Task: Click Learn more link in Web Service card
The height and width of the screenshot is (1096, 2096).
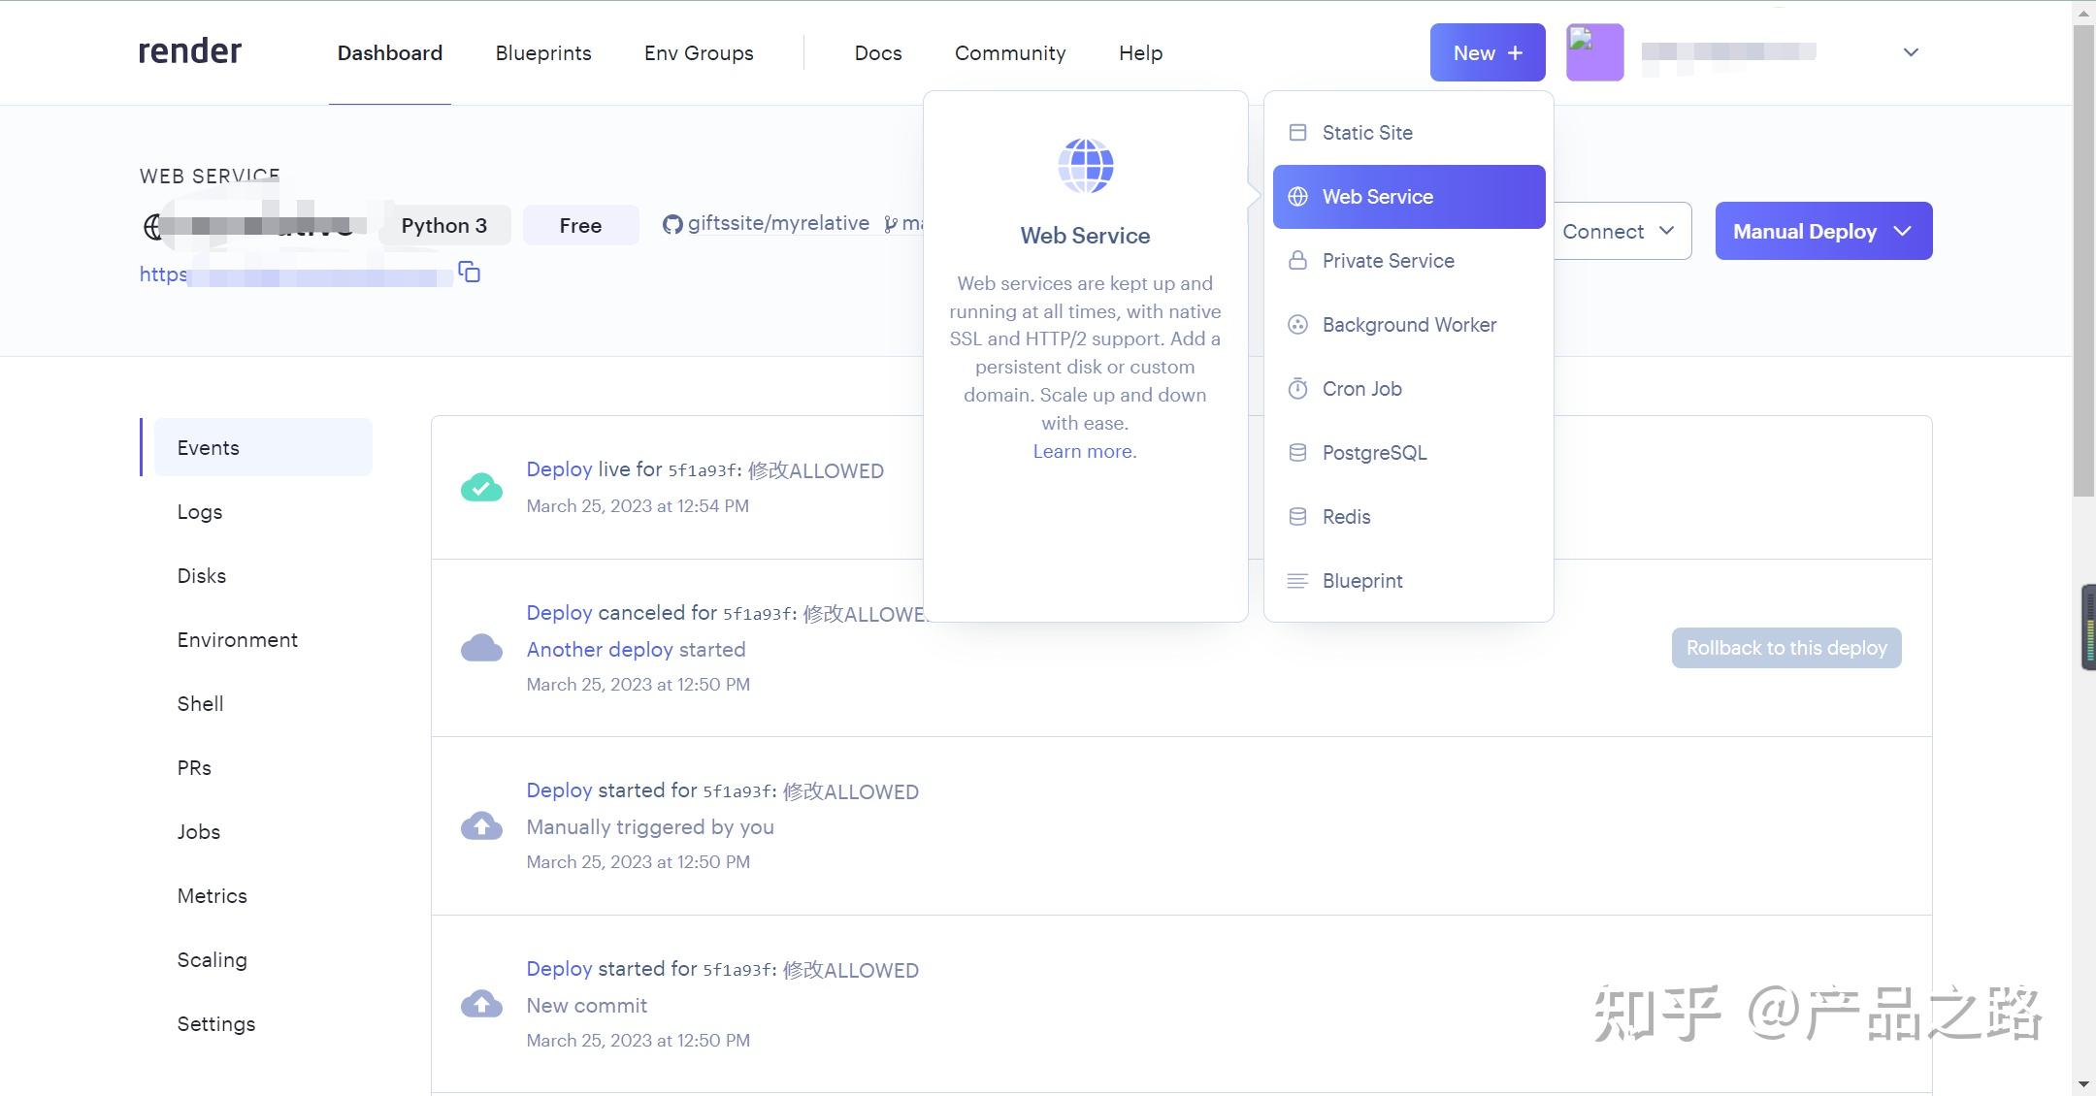Action: click(x=1084, y=451)
